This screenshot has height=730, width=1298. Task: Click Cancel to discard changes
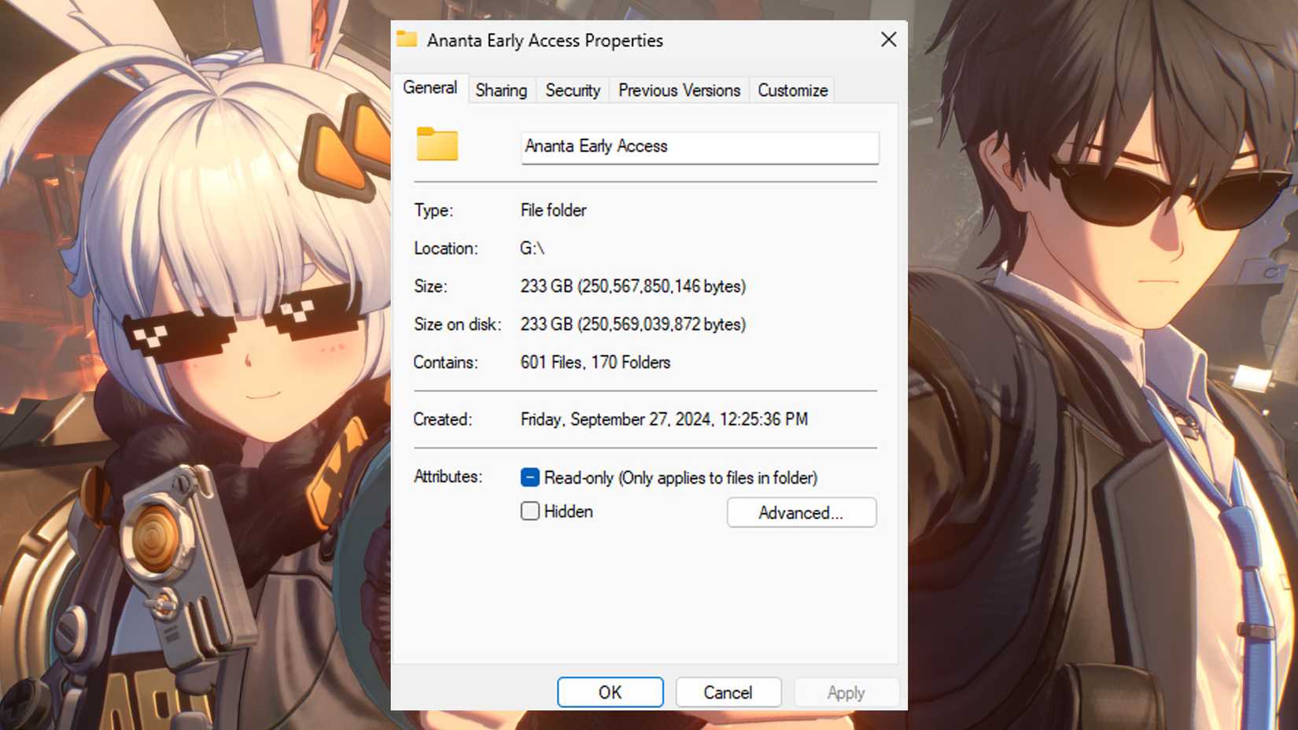pos(728,692)
